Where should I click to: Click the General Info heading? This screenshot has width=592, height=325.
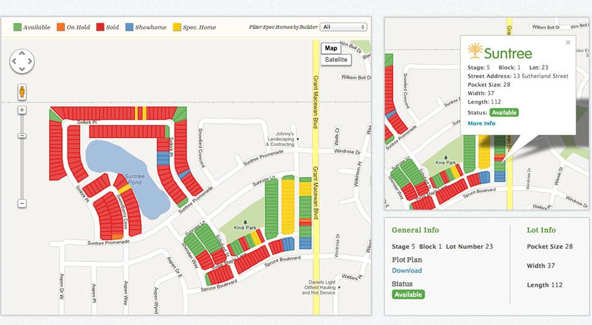(415, 230)
